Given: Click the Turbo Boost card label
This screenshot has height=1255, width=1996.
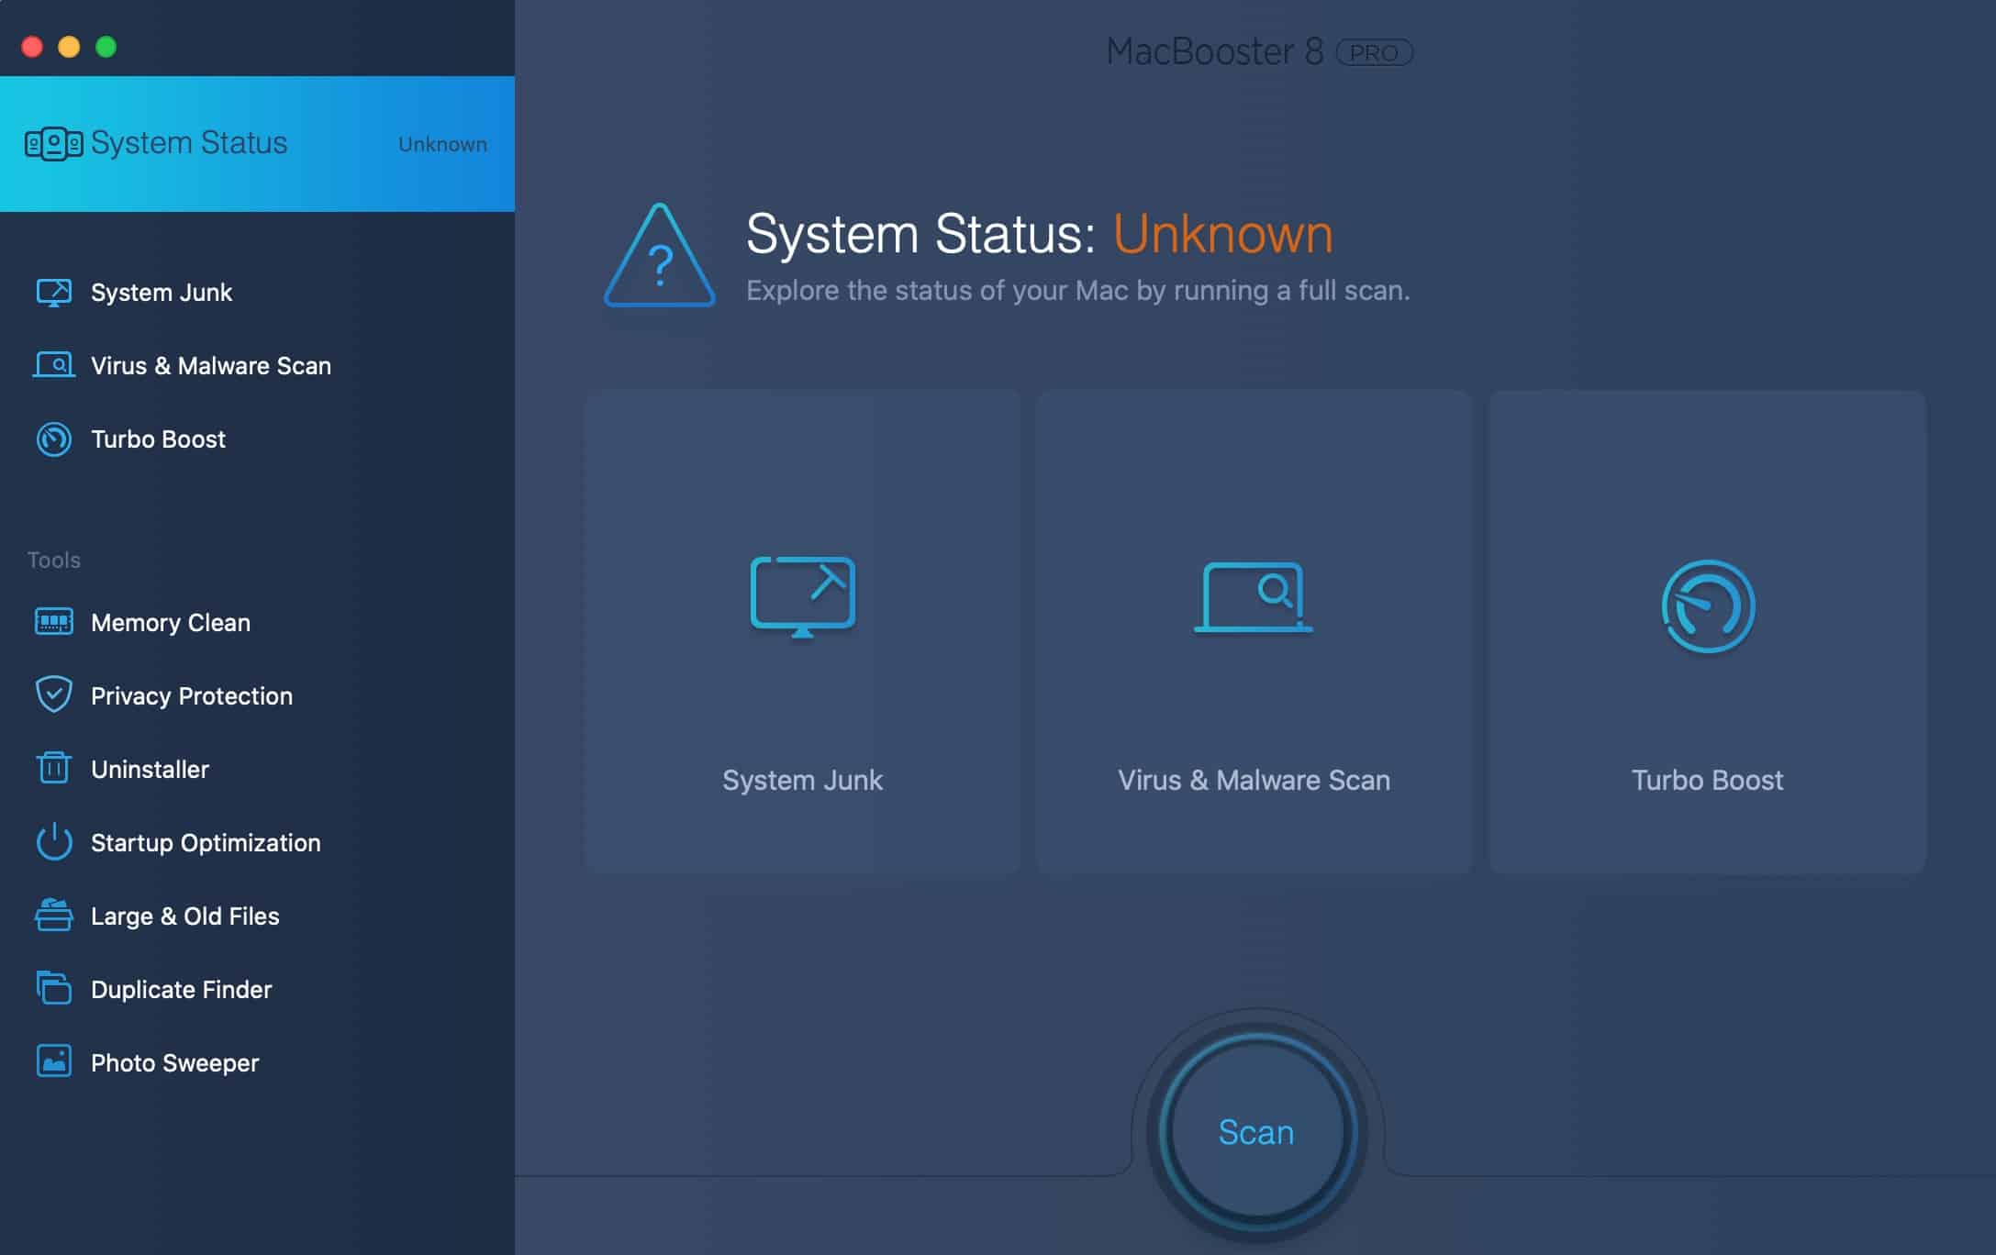Looking at the screenshot, I should click(x=1707, y=780).
